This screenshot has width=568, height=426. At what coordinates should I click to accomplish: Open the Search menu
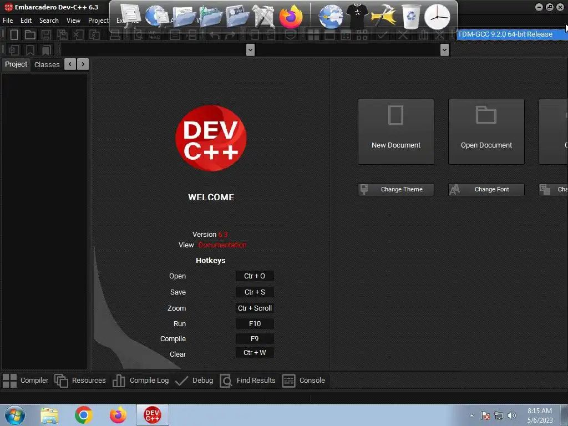tap(49, 21)
